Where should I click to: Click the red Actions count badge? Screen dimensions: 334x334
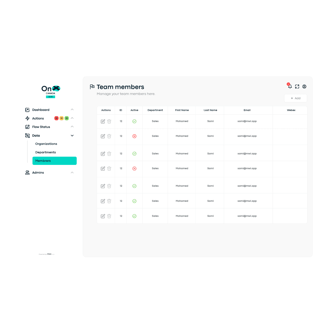coord(56,118)
